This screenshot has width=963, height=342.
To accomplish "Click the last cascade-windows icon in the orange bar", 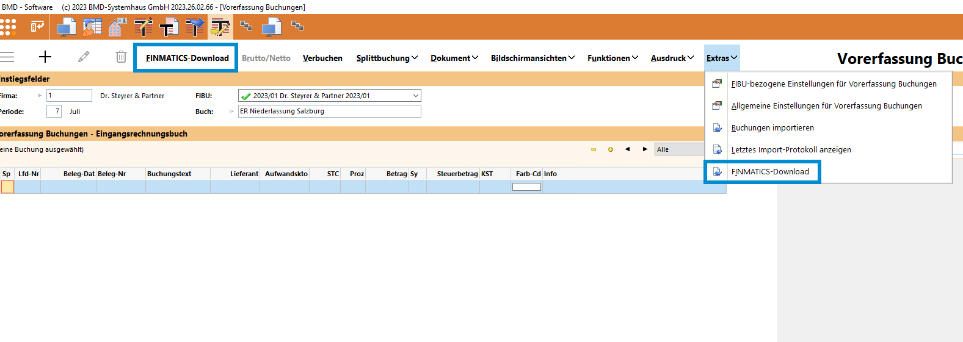I will click(297, 26).
